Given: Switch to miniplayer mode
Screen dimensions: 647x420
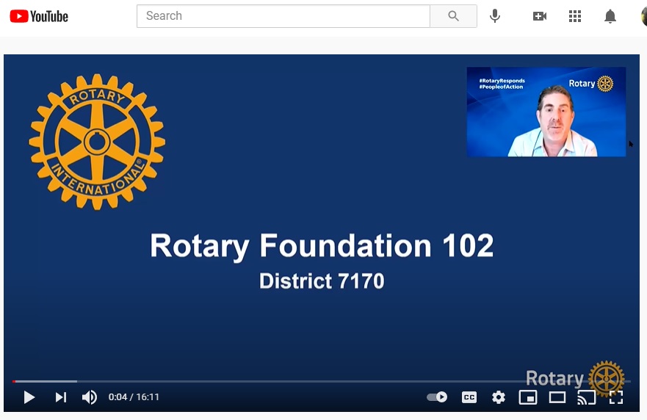Looking at the screenshot, I should tap(528, 397).
